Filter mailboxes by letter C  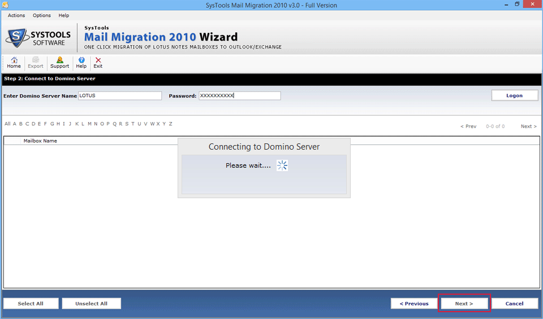[27, 124]
